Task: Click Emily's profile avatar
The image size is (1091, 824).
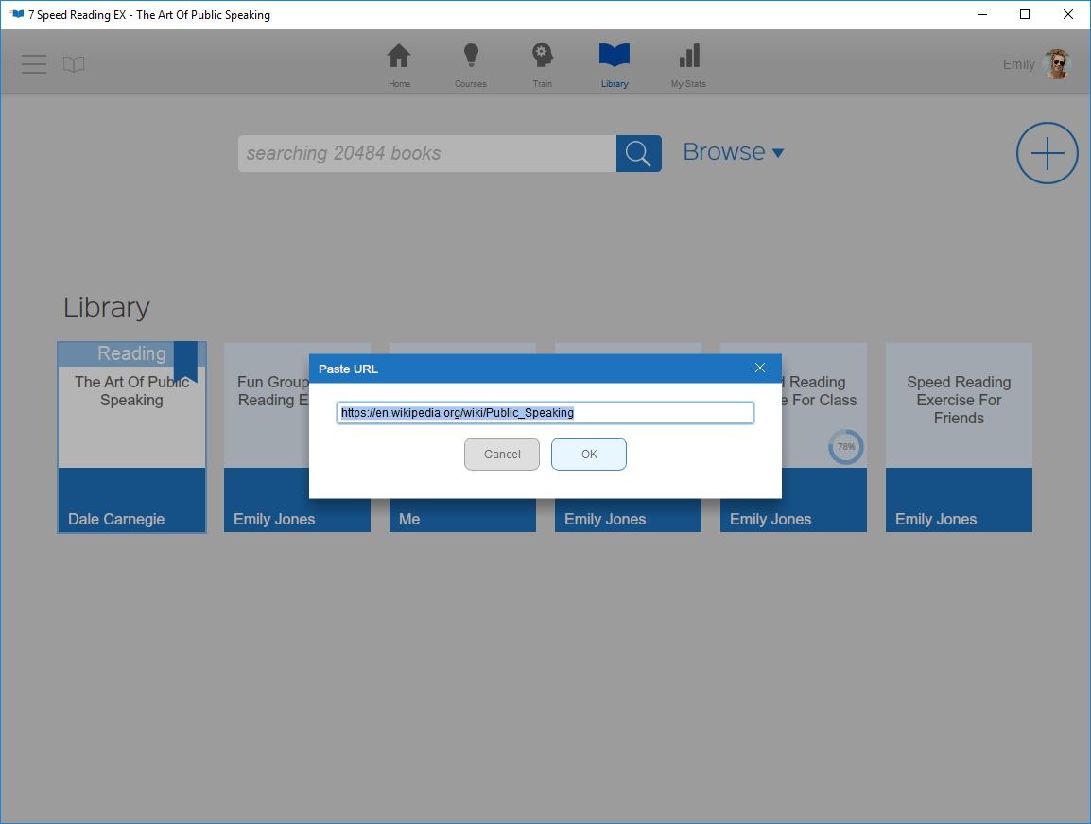Action: coord(1056,64)
